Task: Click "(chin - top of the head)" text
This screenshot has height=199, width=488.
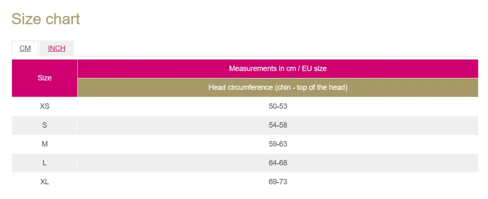Action: tap(311, 88)
